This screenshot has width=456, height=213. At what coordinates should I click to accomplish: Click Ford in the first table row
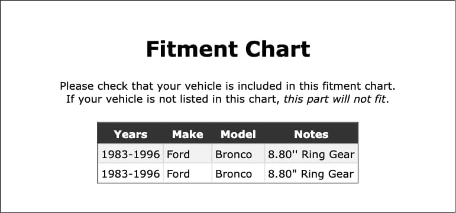coord(178,155)
